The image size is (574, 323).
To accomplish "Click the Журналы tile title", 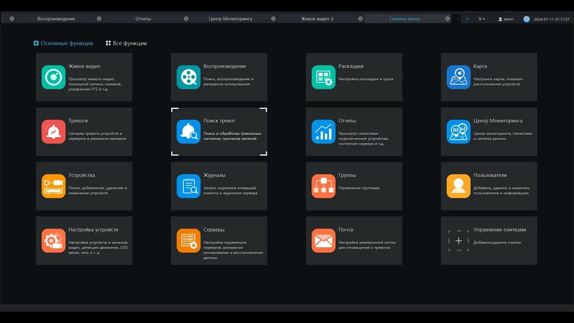I will [x=214, y=175].
